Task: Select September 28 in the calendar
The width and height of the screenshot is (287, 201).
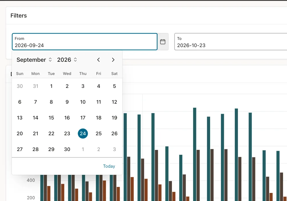Action: [36, 149]
